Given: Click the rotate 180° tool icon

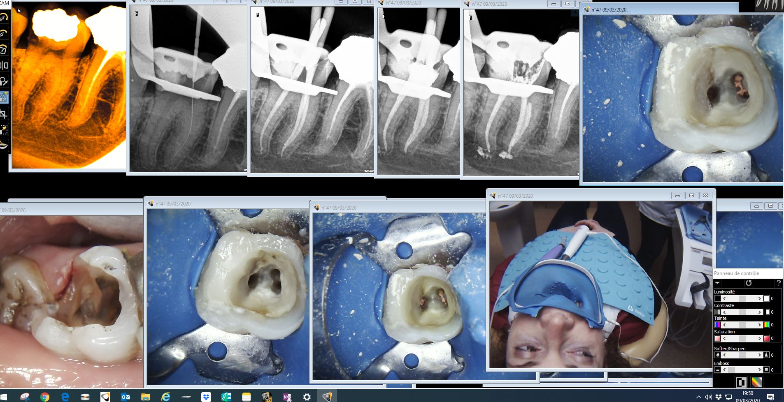Looking at the screenshot, I should pyautogui.click(x=3, y=18).
